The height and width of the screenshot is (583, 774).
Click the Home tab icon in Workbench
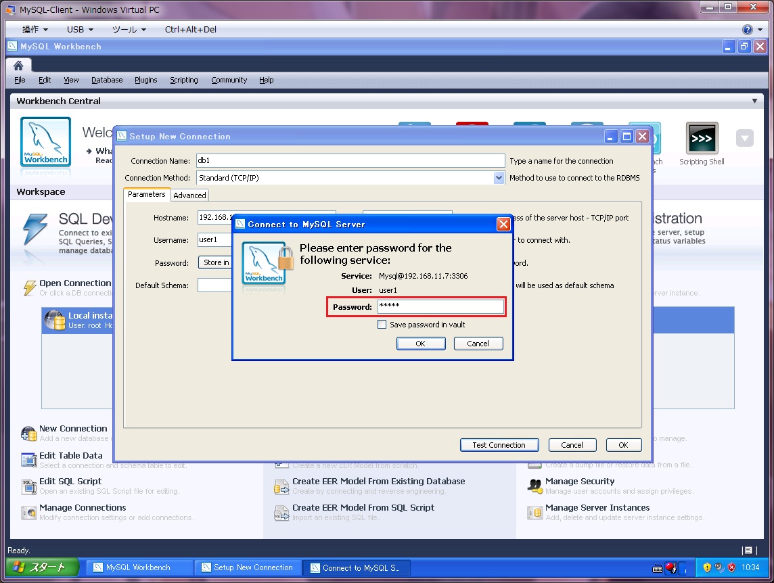(x=18, y=66)
